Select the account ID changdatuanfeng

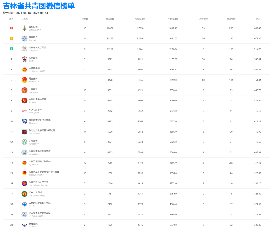pos(37,195)
